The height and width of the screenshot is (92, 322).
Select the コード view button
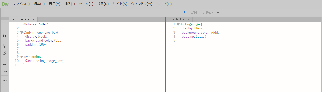point(181,12)
